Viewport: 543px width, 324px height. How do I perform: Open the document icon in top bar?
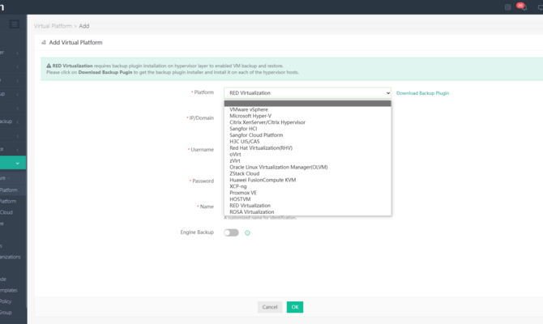[507, 7]
